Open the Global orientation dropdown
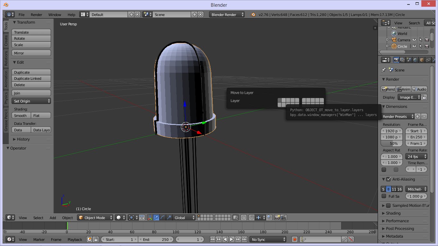This screenshot has height=246, width=438. [x=184, y=217]
